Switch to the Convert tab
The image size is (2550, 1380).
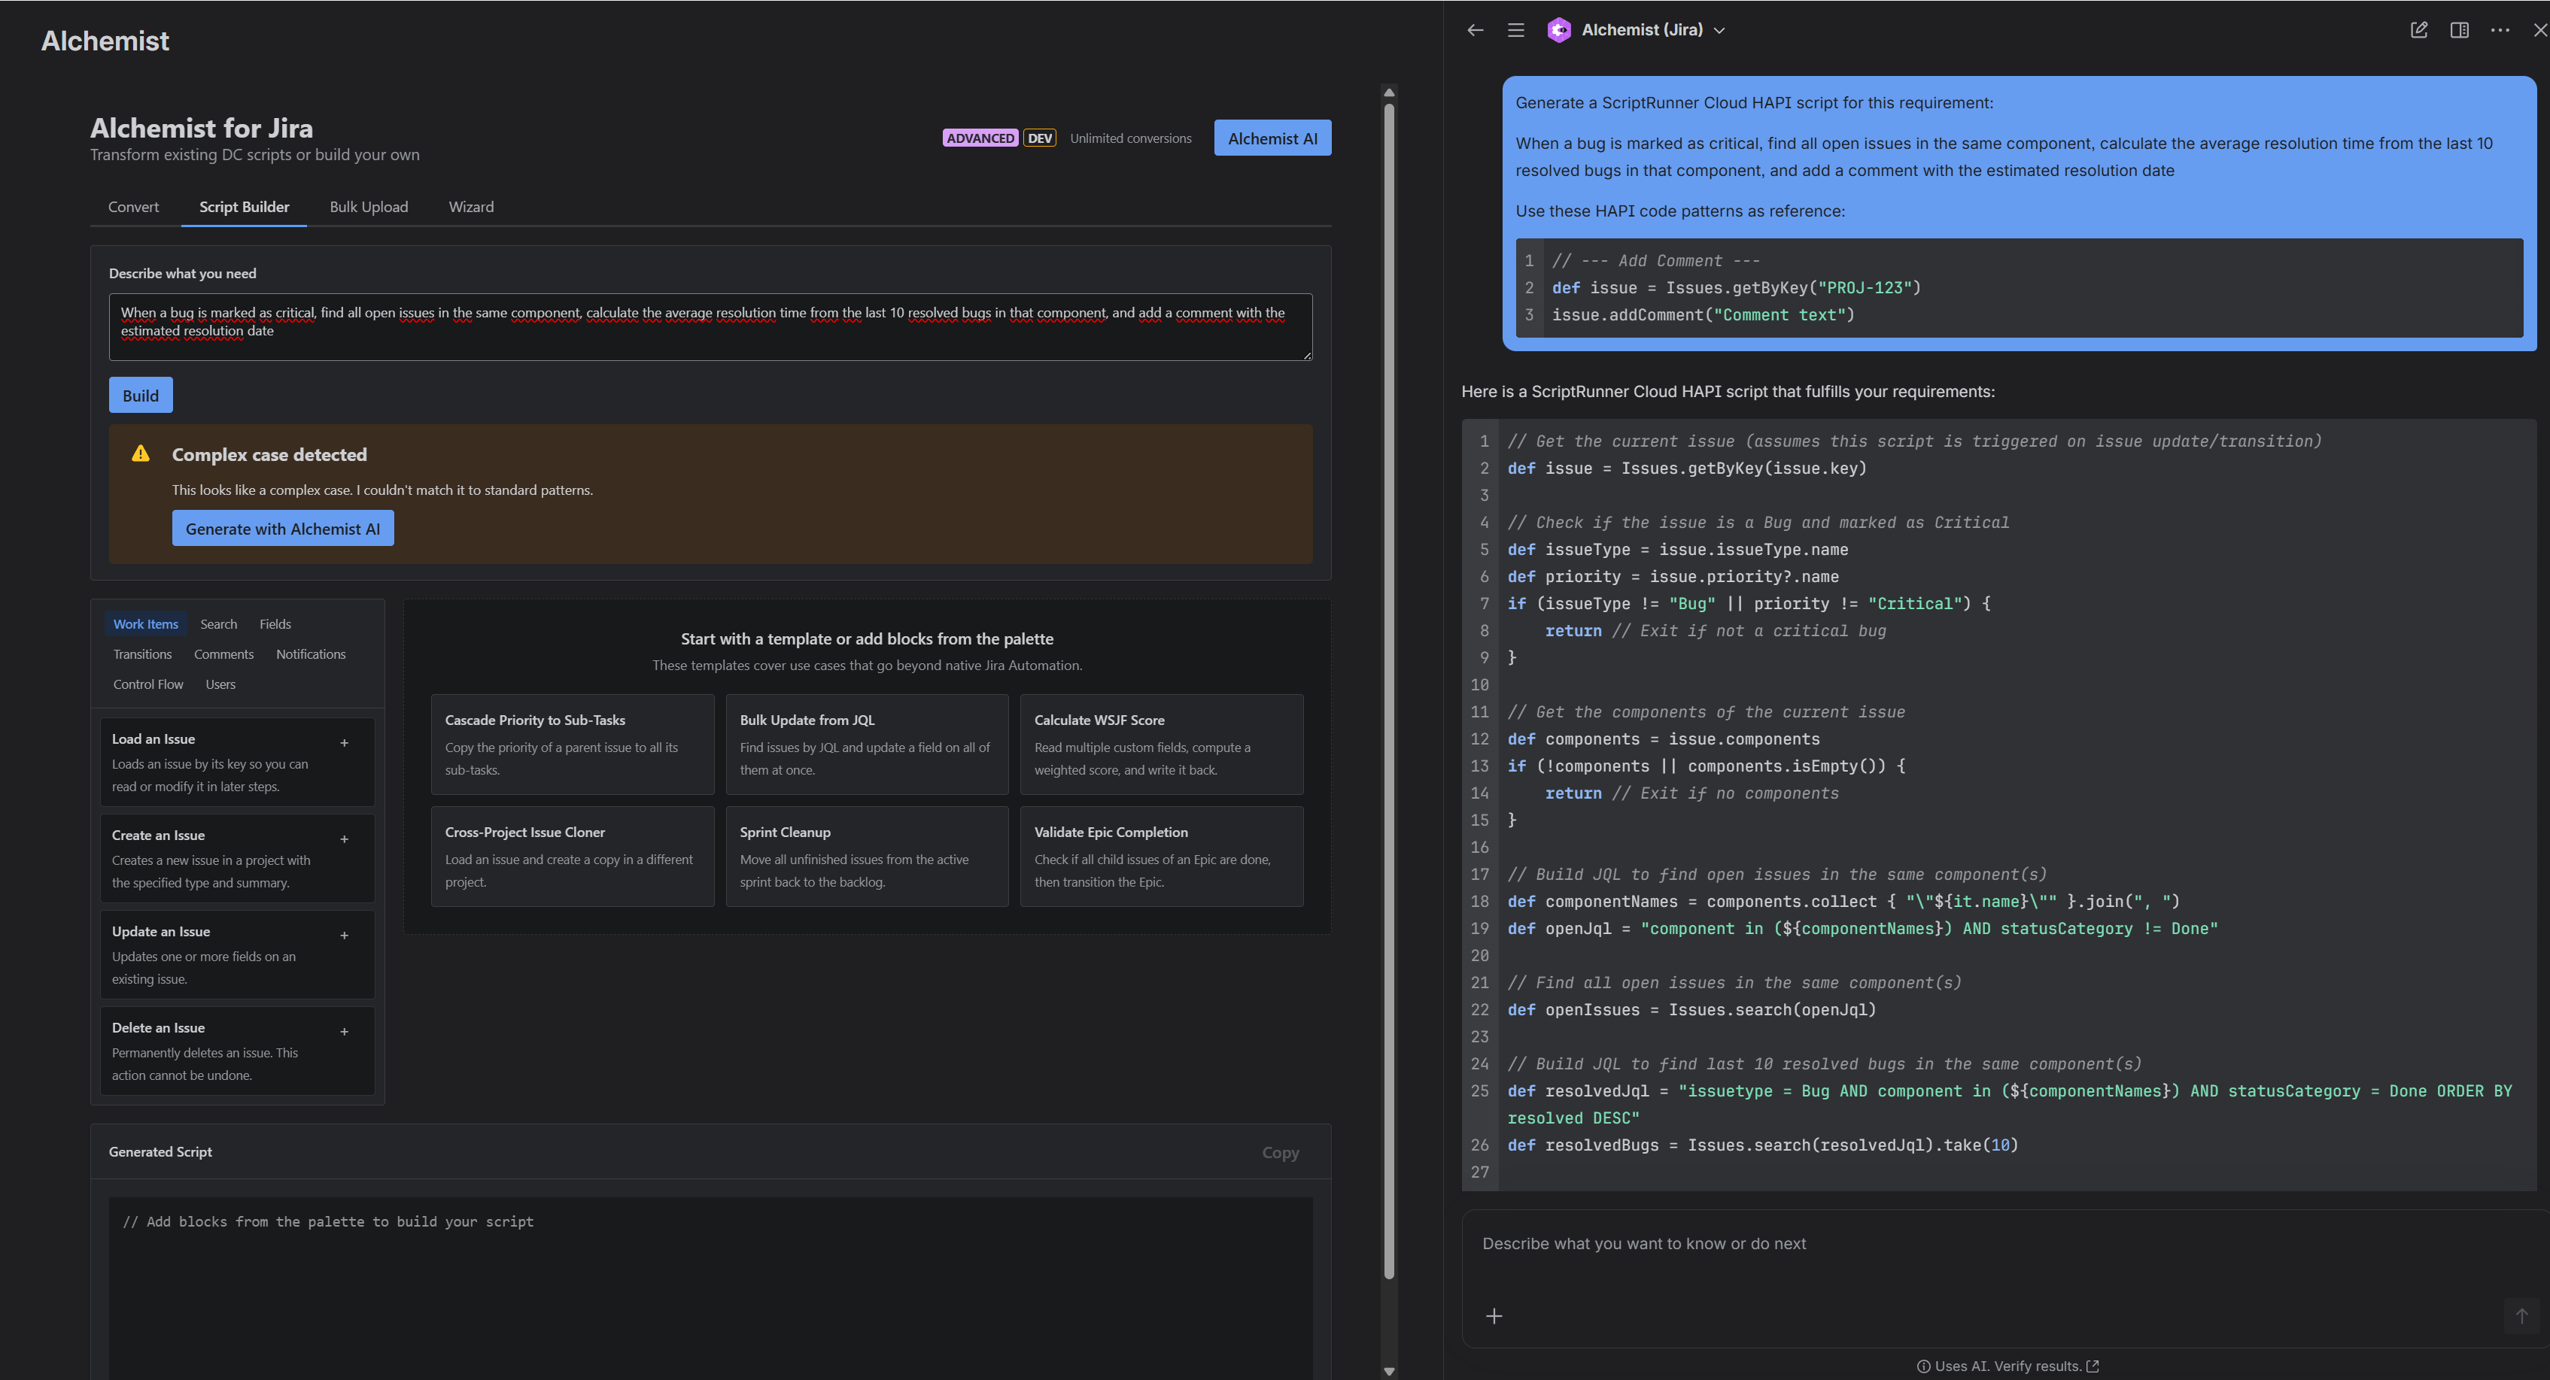coord(132,207)
